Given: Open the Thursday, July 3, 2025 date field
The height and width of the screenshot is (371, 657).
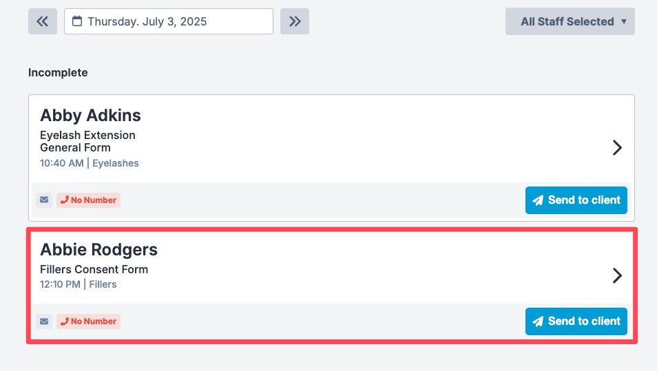Looking at the screenshot, I should pos(169,21).
